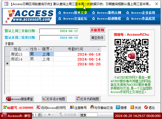Screen dimensions: 162x119
Task: Click the 关闭 button
Action: point(136,107)
